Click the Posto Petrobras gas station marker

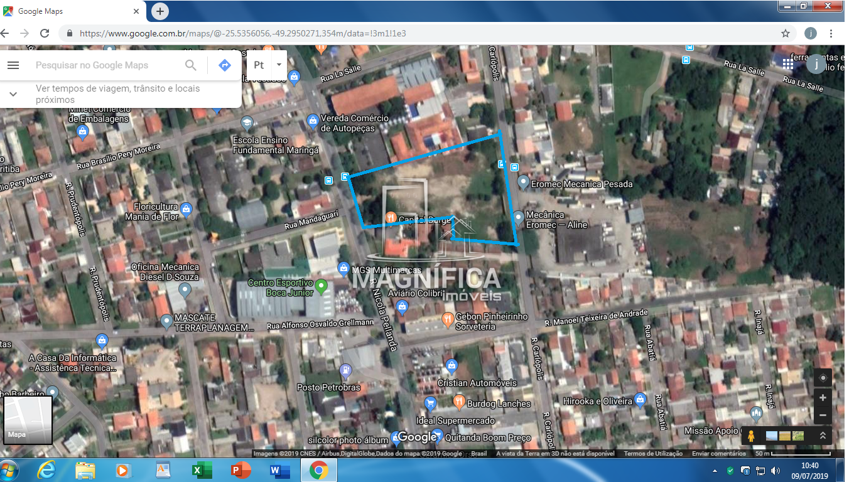(x=345, y=370)
